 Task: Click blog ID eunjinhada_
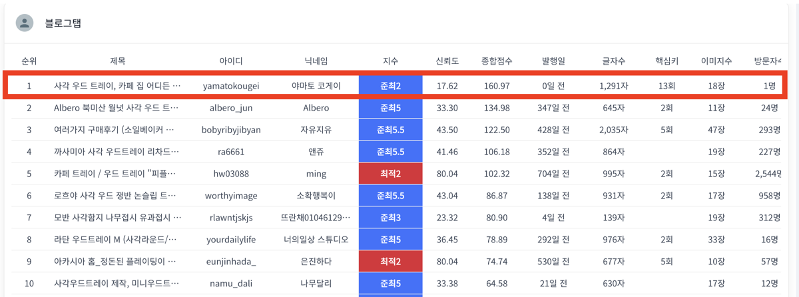pos(231,262)
